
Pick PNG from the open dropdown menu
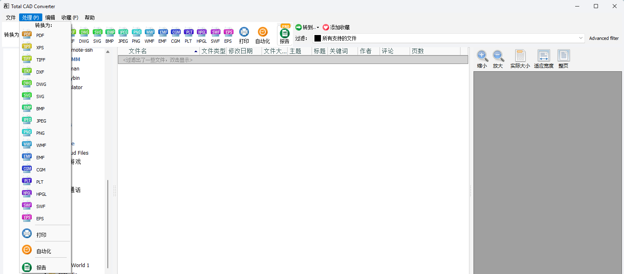tap(45, 133)
